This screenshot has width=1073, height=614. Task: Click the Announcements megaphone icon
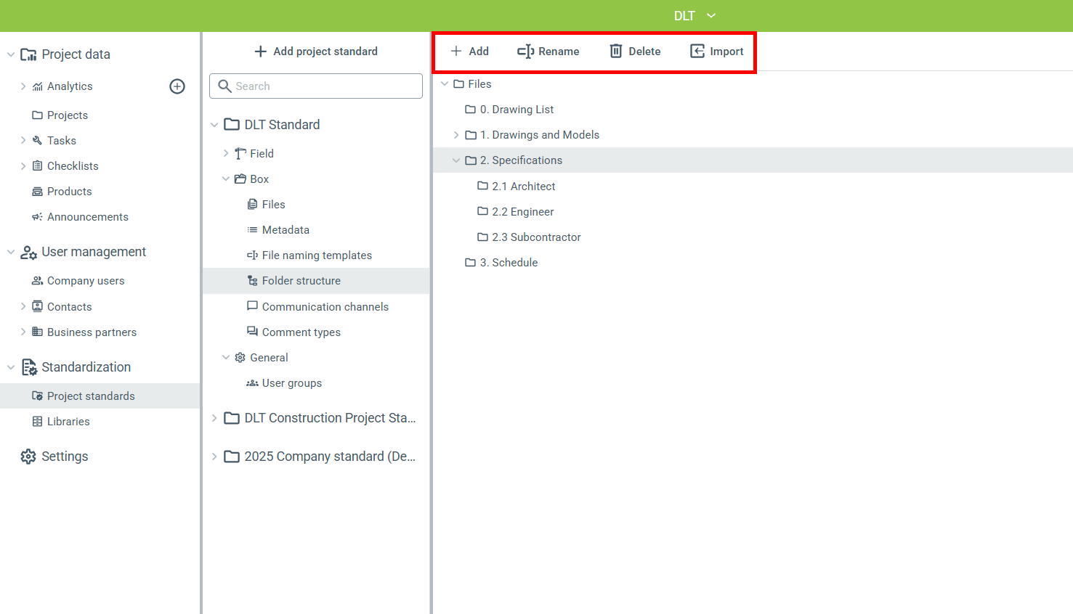point(37,217)
